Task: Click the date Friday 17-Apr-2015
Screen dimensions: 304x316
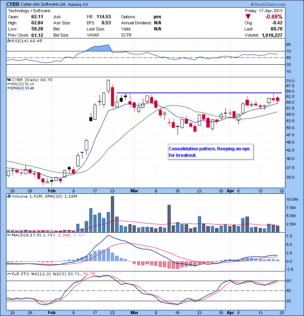Action: (264, 11)
